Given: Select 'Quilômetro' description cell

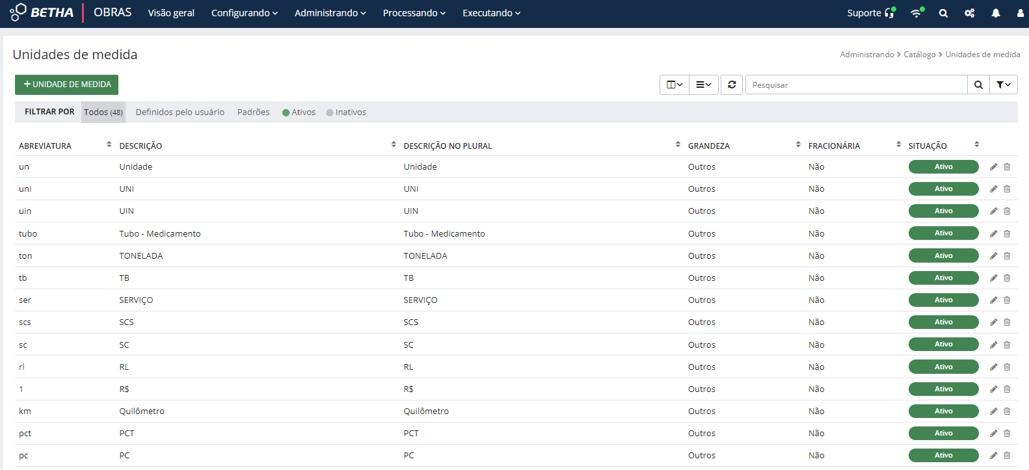Looking at the screenshot, I should tap(142, 411).
